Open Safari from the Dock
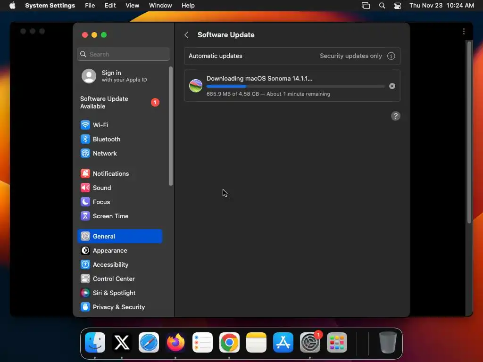483x362 pixels. [x=149, y=342]
